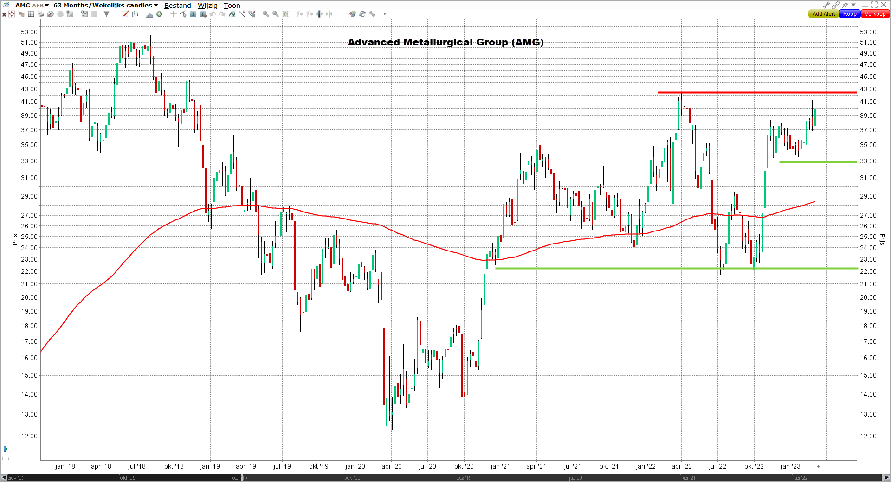Open the Wijzig menu

[x=207, y=6]
